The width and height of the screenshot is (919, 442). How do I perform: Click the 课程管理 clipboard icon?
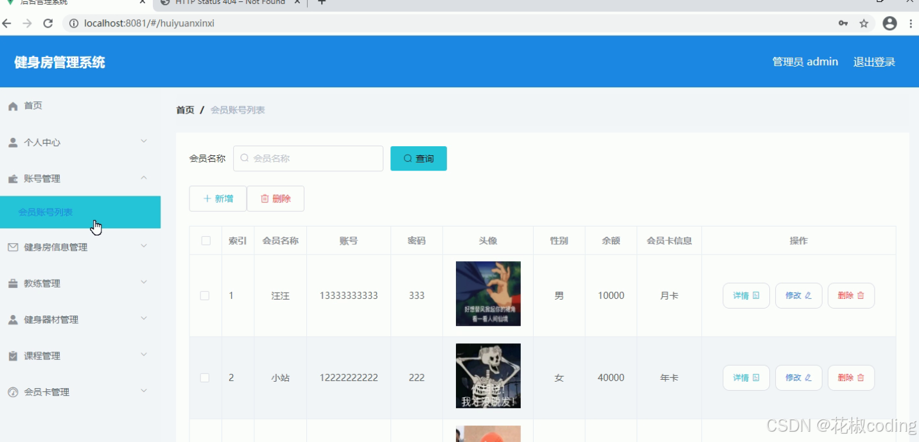(x=13, y=355)
